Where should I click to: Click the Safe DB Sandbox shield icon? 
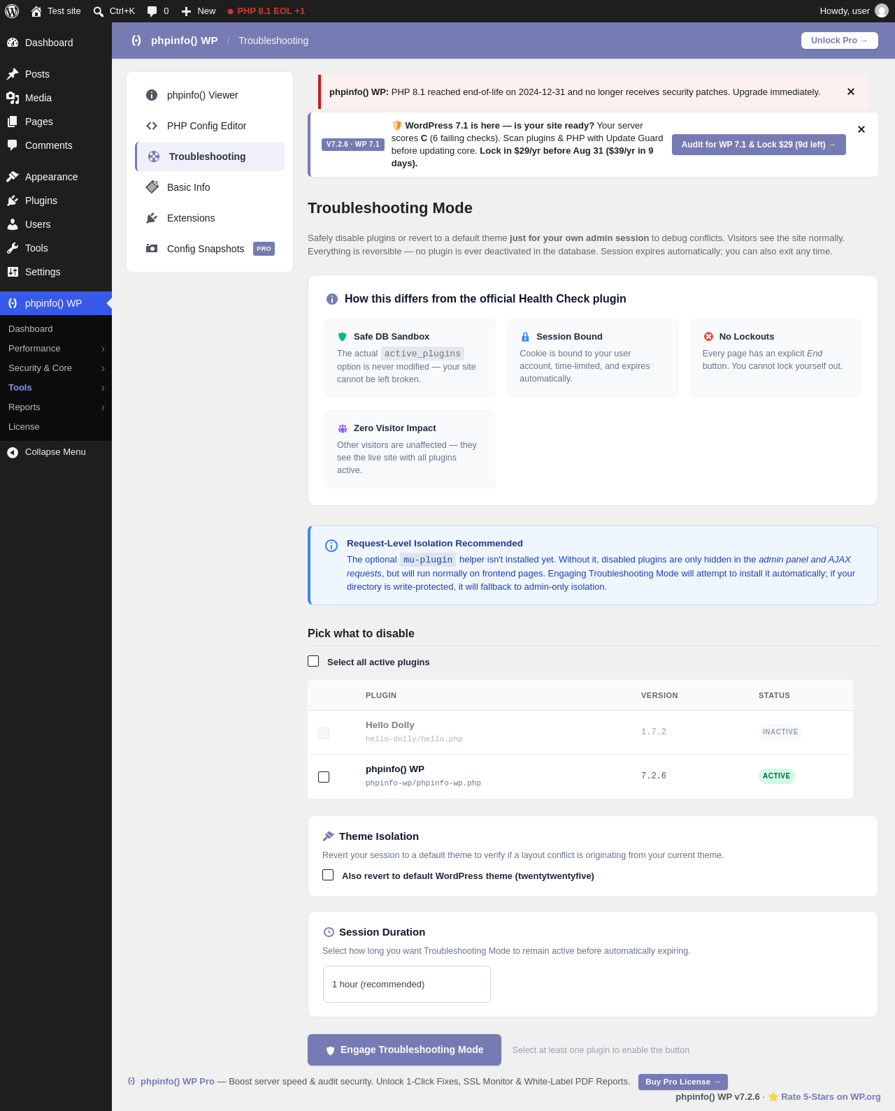pyautogui.click(x=343, y=337)
